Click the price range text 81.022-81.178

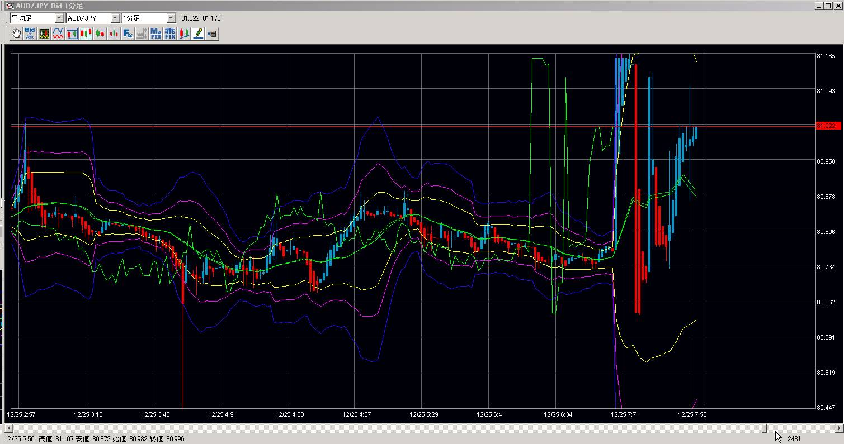coord(201,18)
